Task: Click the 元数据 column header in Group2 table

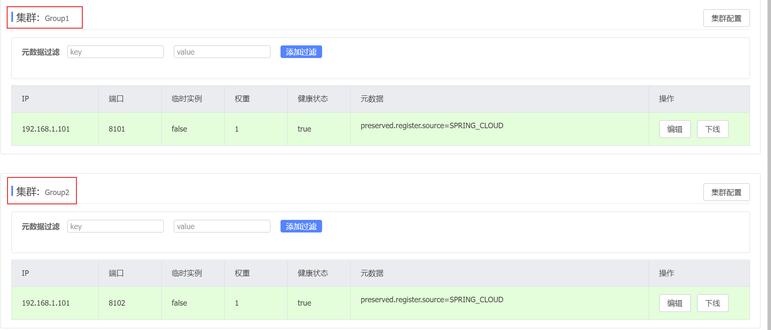Action: (372, 273)
